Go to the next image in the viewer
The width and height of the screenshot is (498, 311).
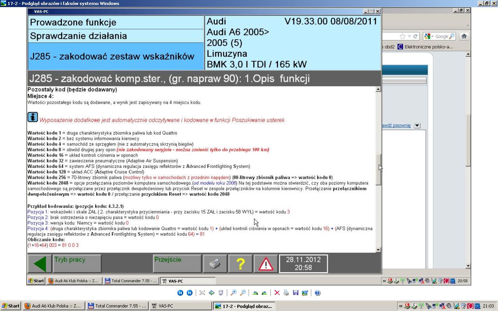[x=189, y=293]
